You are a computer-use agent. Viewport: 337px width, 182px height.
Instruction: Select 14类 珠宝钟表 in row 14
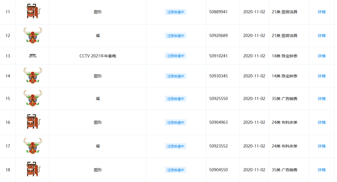(285, 76)
